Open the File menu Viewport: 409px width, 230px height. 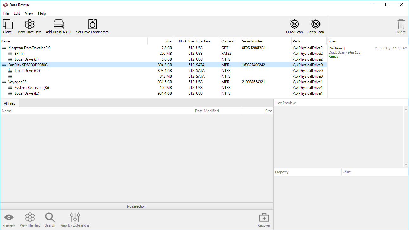click(6, 13)
